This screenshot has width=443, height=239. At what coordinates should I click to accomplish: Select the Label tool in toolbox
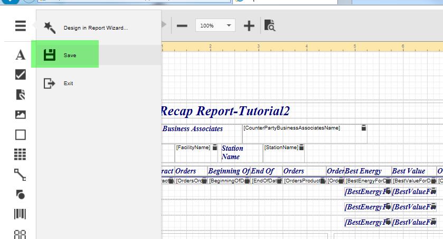20,55
